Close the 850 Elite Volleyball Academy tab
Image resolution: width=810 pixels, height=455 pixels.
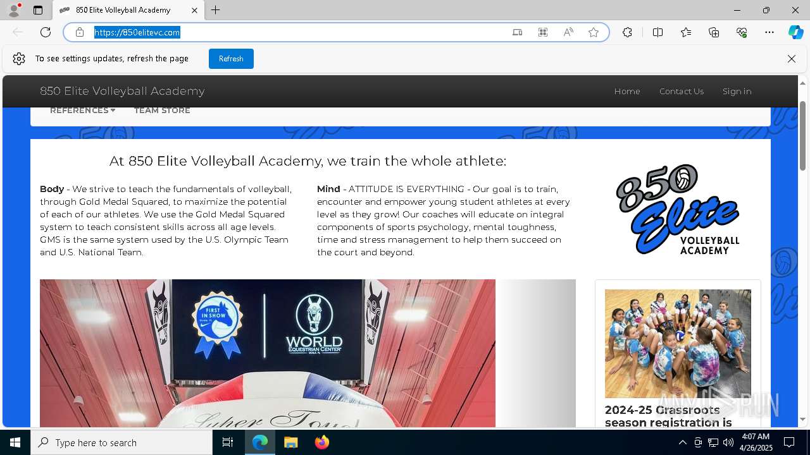[194, 10]
